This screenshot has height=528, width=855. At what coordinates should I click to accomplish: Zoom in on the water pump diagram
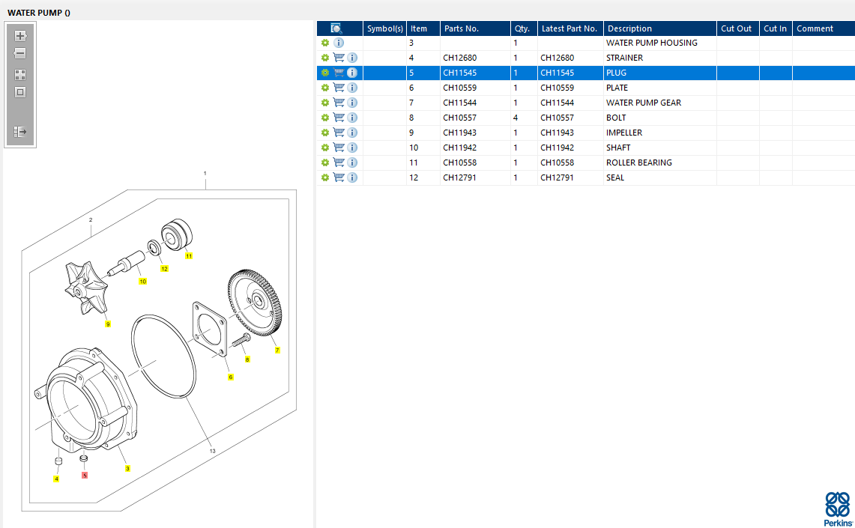pos(20,36)
